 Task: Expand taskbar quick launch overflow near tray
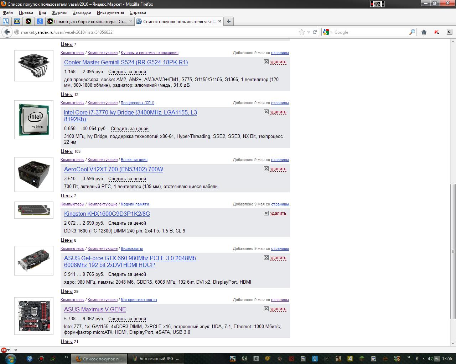click(x=409, y=357)
